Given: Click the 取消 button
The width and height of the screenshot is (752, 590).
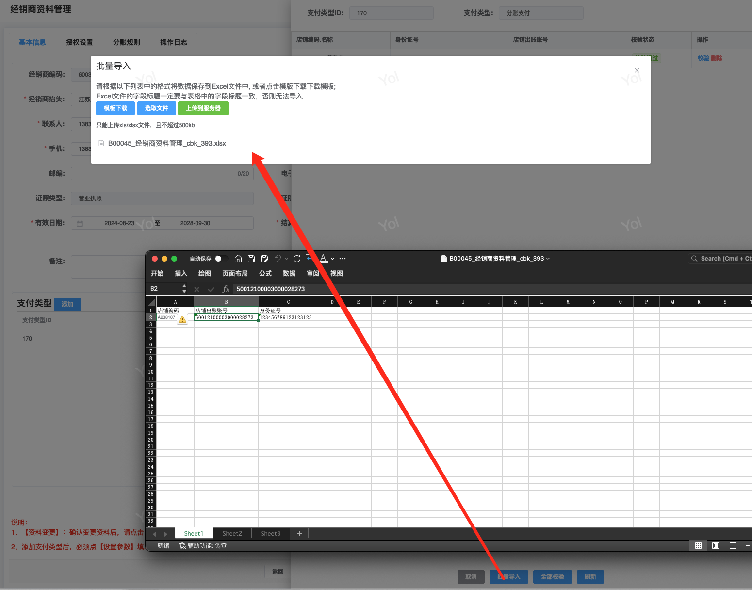Looking at the screenshot, I should [471, 577].
